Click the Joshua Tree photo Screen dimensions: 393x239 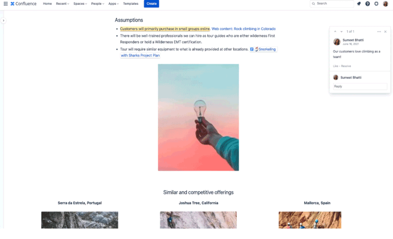coord(198,220)
